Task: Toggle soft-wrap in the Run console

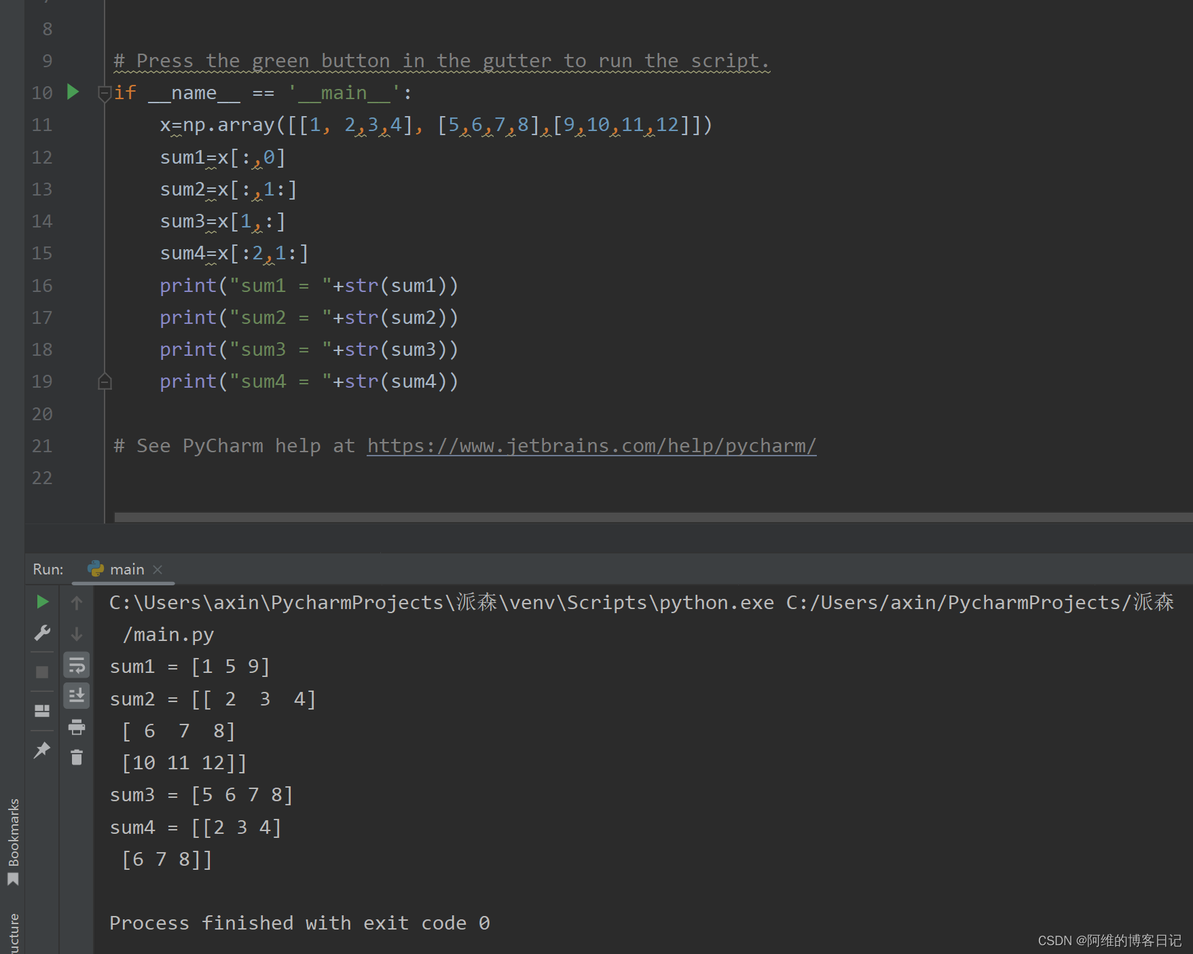Action: click(x=77, y=665)
